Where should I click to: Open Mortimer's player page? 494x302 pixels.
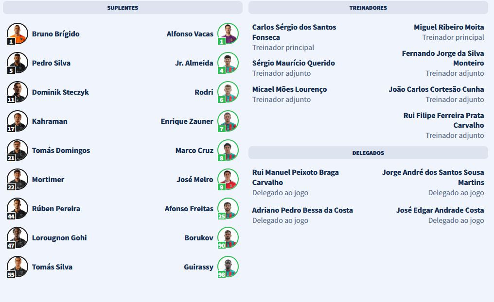tap(48, 180)
